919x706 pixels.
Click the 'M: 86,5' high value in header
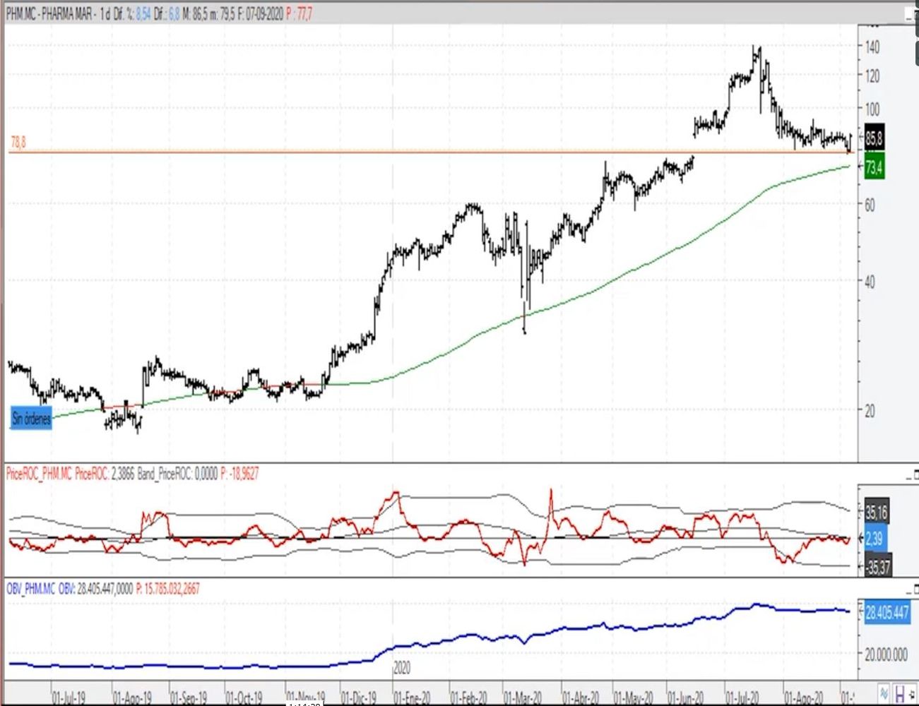196,13
